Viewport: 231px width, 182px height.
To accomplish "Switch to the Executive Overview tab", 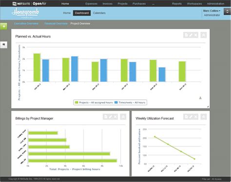I will [26, 23].
